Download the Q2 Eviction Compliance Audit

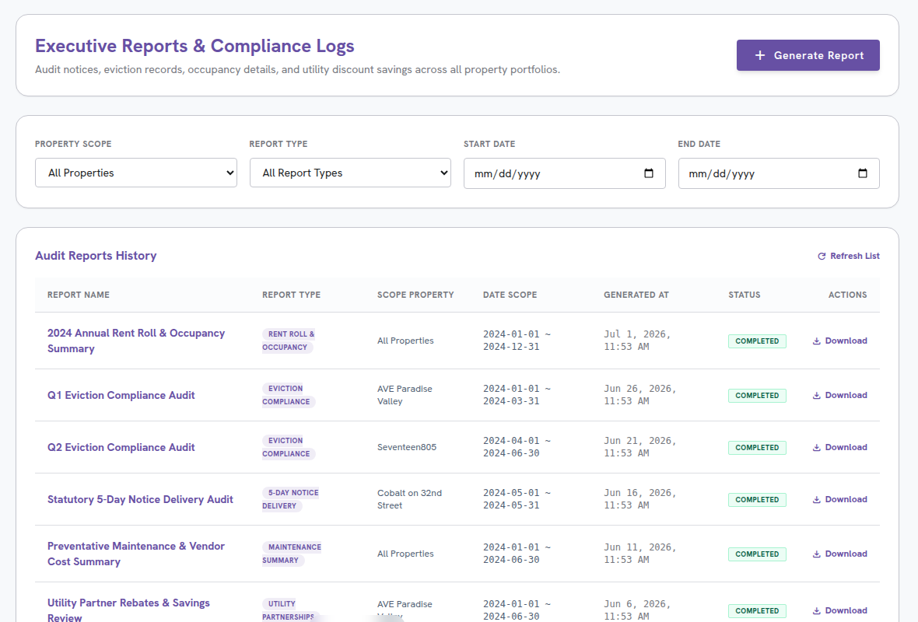tap(840, 447)
